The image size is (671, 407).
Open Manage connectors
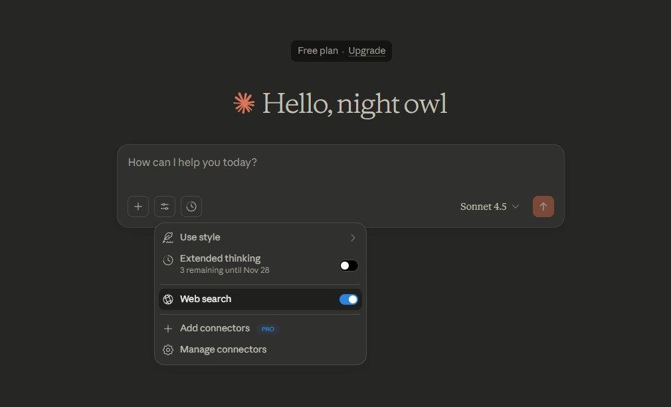[260, 350]
